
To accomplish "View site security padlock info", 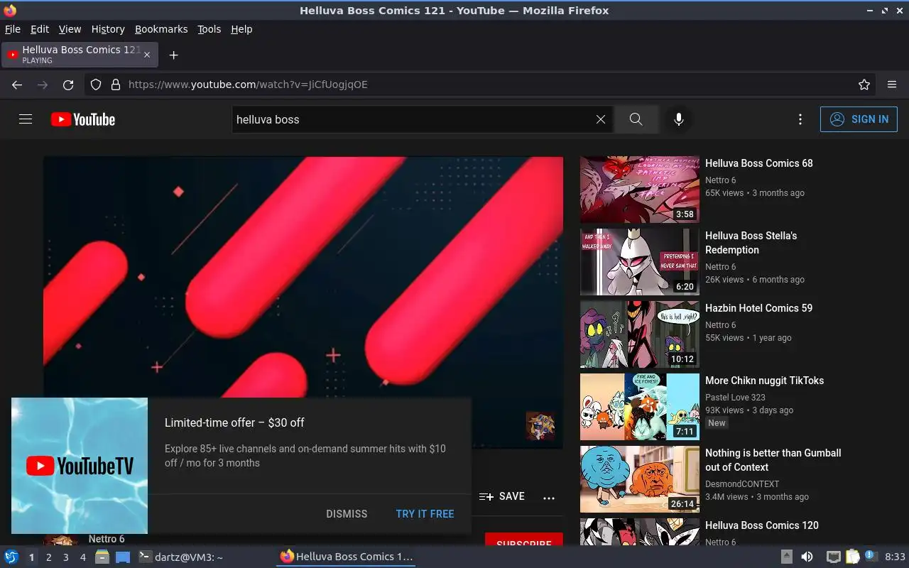I will (x=116, y=84).
